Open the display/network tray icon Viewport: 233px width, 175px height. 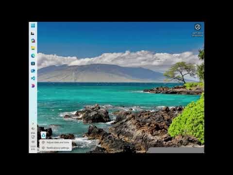[x=33, y=137]
